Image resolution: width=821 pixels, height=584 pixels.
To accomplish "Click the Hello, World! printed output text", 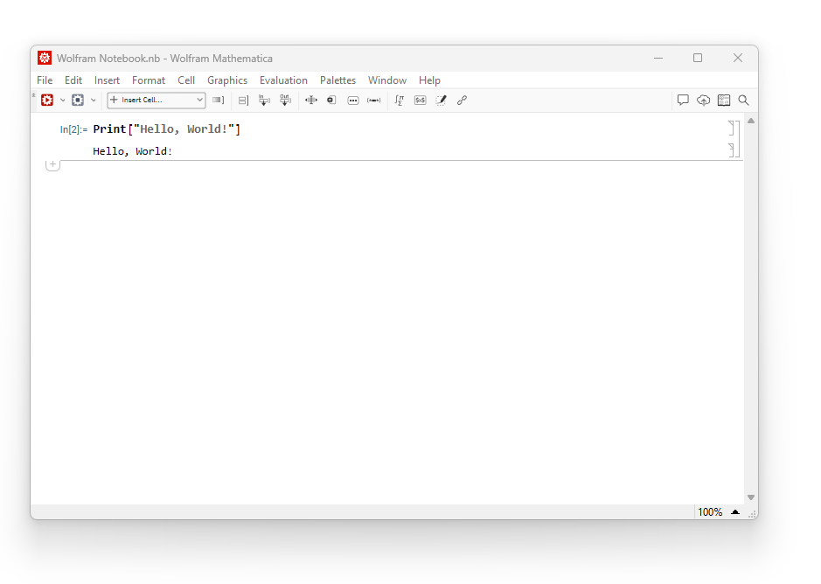I will coord(133,151).
